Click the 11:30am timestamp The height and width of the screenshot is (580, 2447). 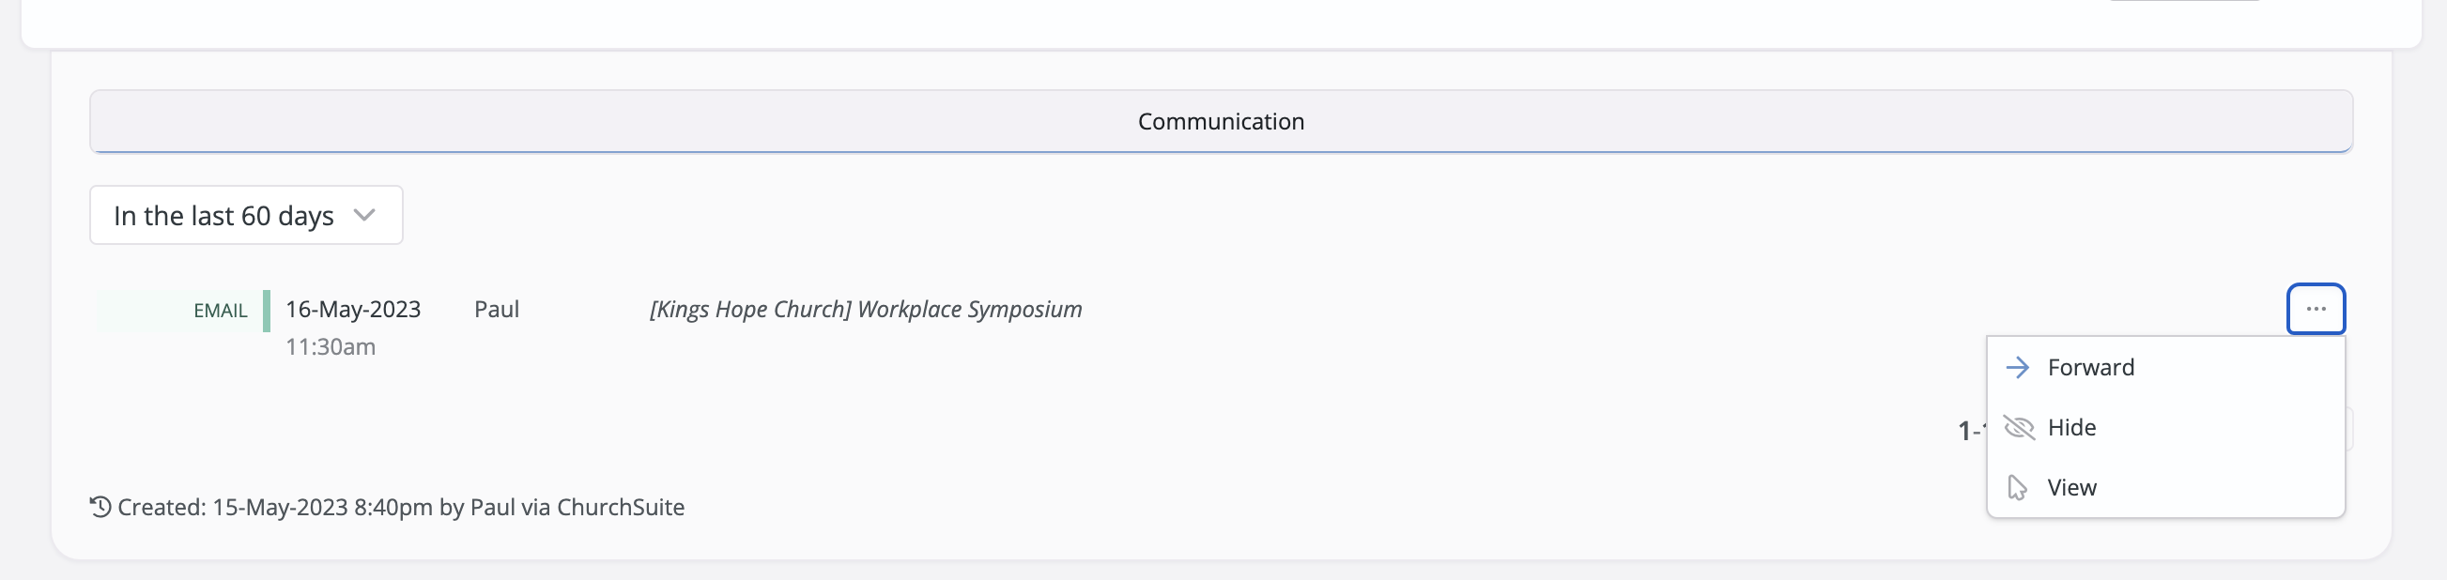[331, 347]
